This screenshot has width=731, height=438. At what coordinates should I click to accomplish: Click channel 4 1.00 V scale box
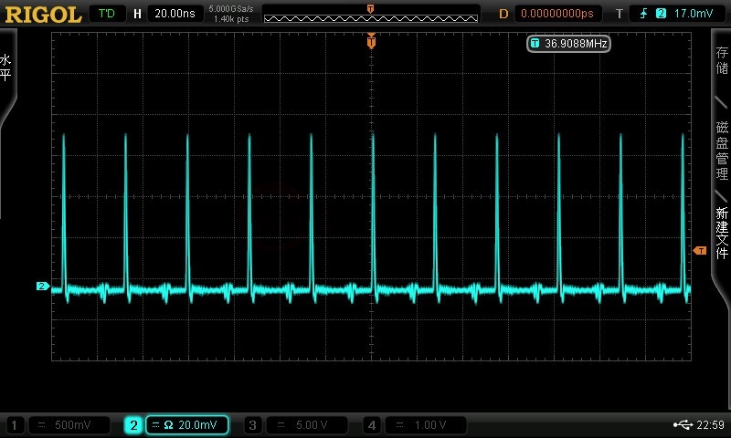(426, 425)
